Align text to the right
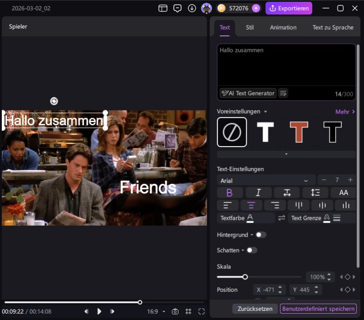Image resolution: width=364 pixels, height=320 pixels. tap(275, 205)
